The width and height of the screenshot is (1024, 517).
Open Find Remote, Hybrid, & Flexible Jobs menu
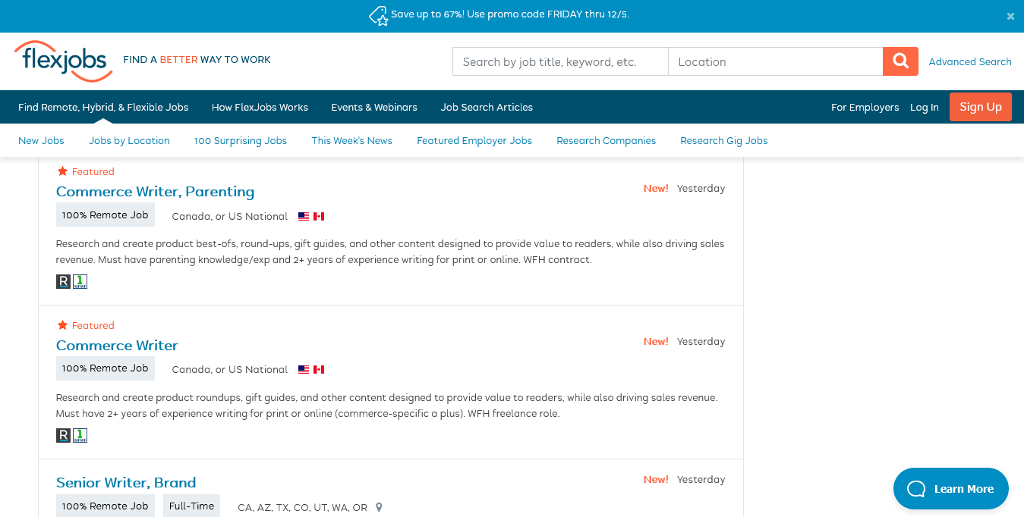[103, 107]
